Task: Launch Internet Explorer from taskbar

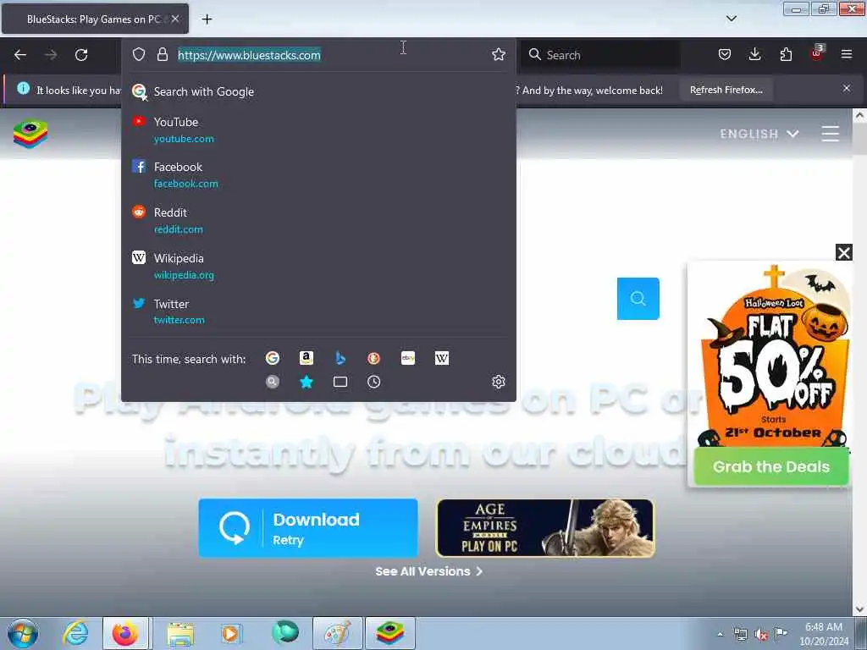Action: [x=75, y=633]
